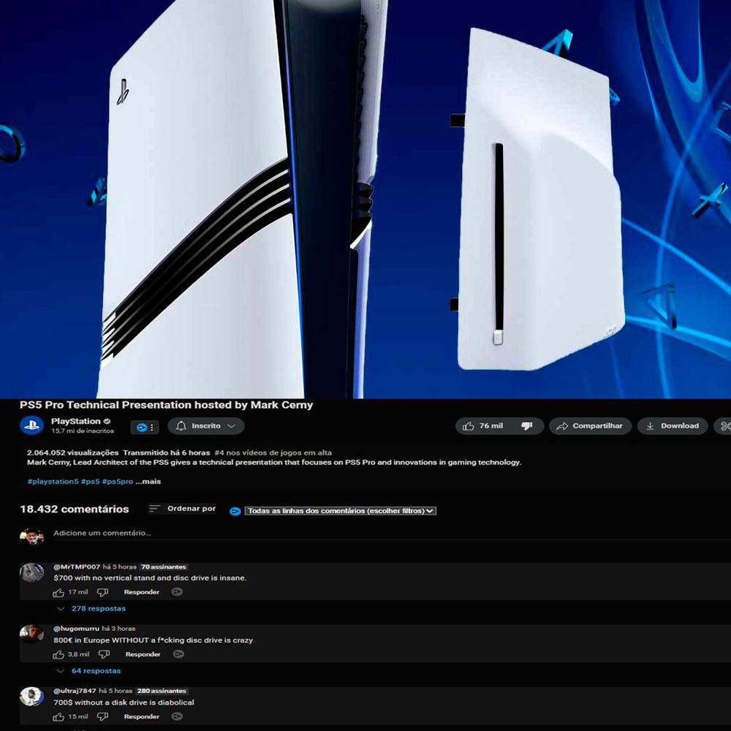Click the '2.064.052 visualizações' text
731x731 pixels.
(x=72, y=452)
